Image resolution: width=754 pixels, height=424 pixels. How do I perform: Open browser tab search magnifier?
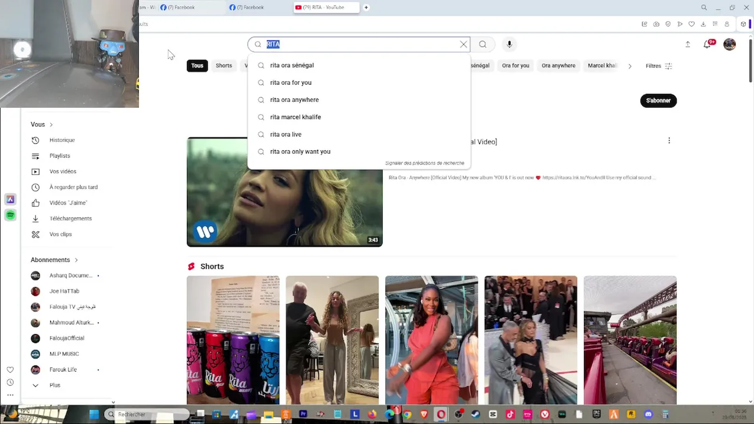704,8
